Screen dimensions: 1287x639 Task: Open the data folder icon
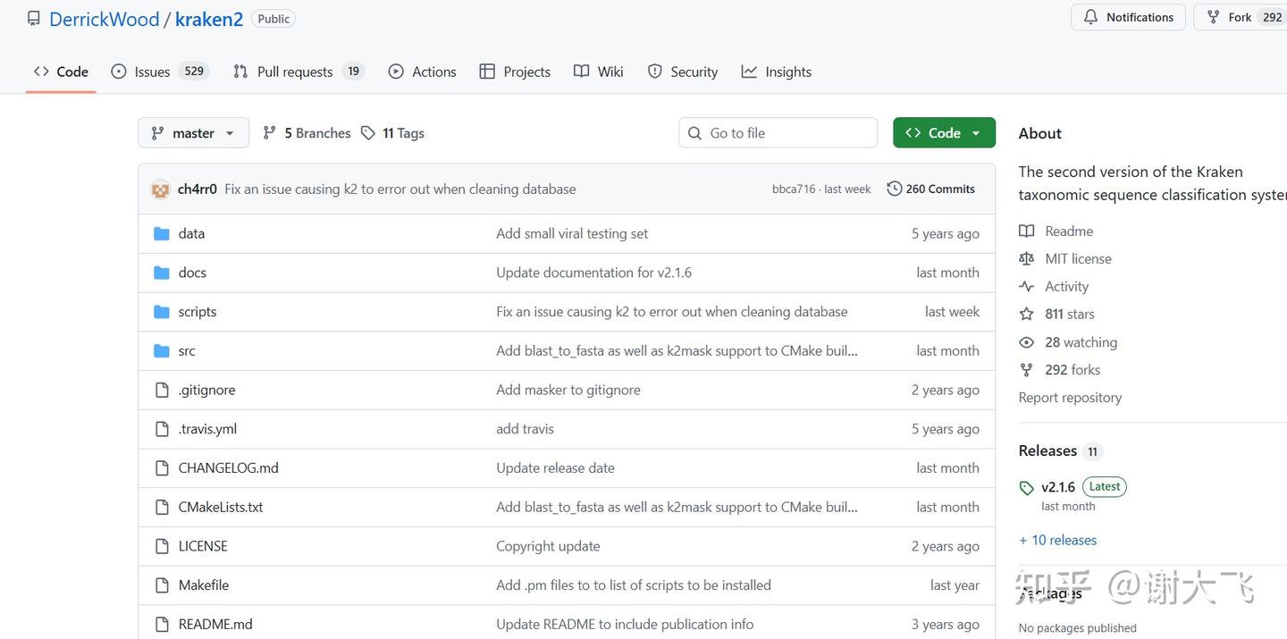(162, 233)
